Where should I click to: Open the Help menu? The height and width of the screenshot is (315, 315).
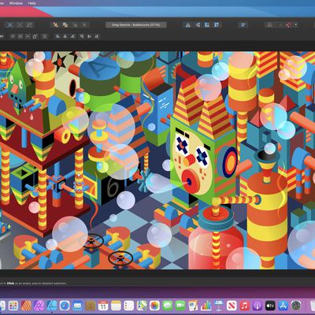[31, 3]
